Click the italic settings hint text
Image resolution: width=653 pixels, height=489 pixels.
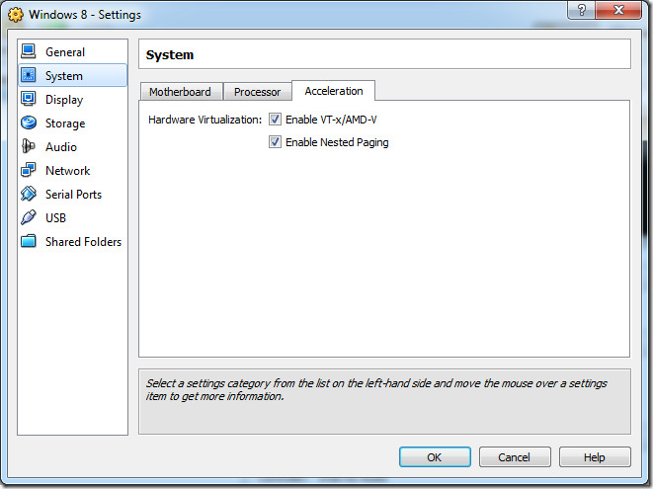[x=376, y=389]
